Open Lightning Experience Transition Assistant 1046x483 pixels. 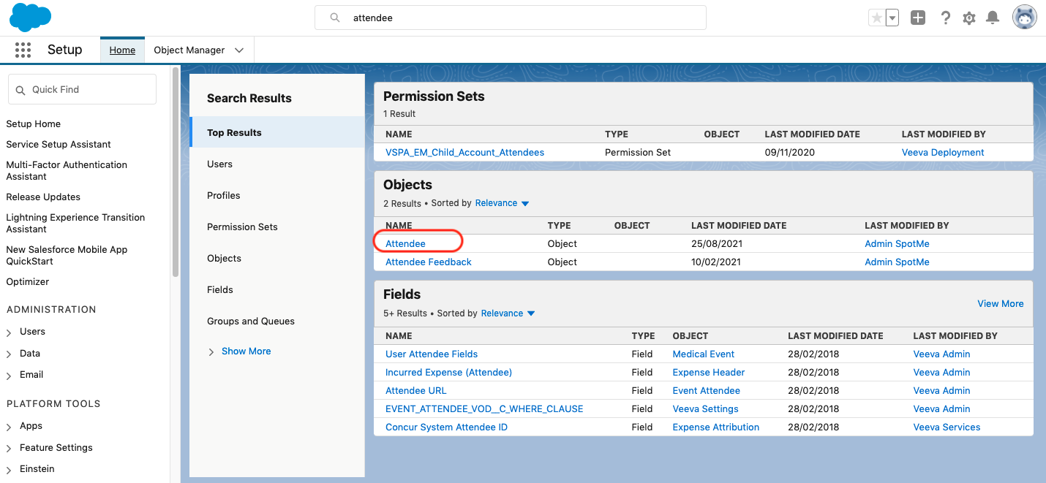pos(75,223)
